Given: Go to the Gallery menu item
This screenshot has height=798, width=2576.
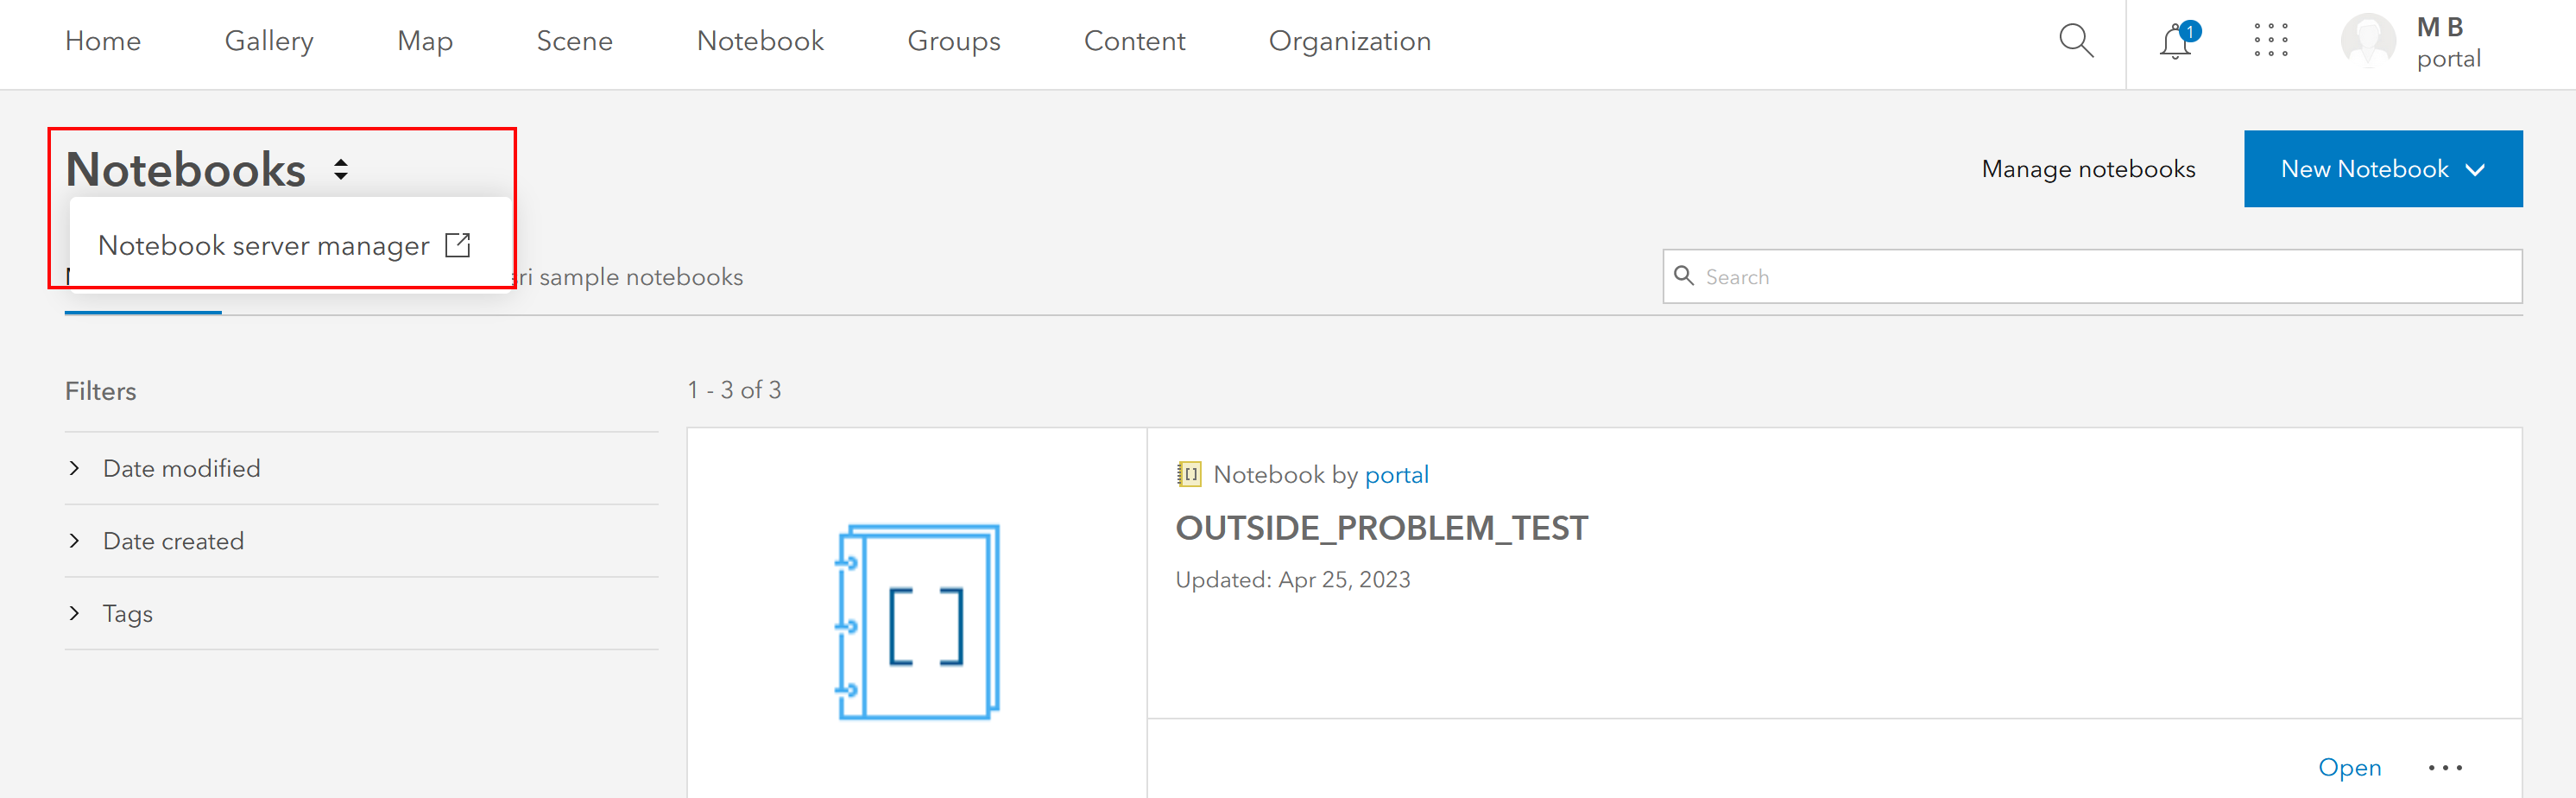Looking at the screenshot, I should pos(269,41).
